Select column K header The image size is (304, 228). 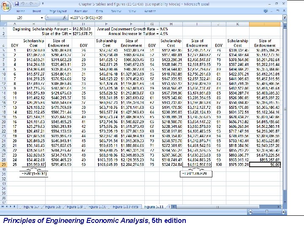pos(238,24)
